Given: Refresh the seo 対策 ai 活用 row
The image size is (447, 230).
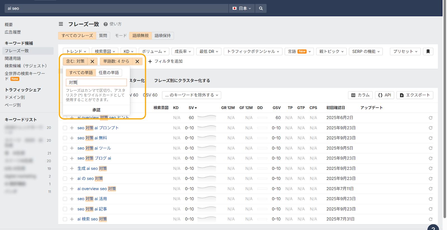Looking at the screenshot, I should [431, 199].
